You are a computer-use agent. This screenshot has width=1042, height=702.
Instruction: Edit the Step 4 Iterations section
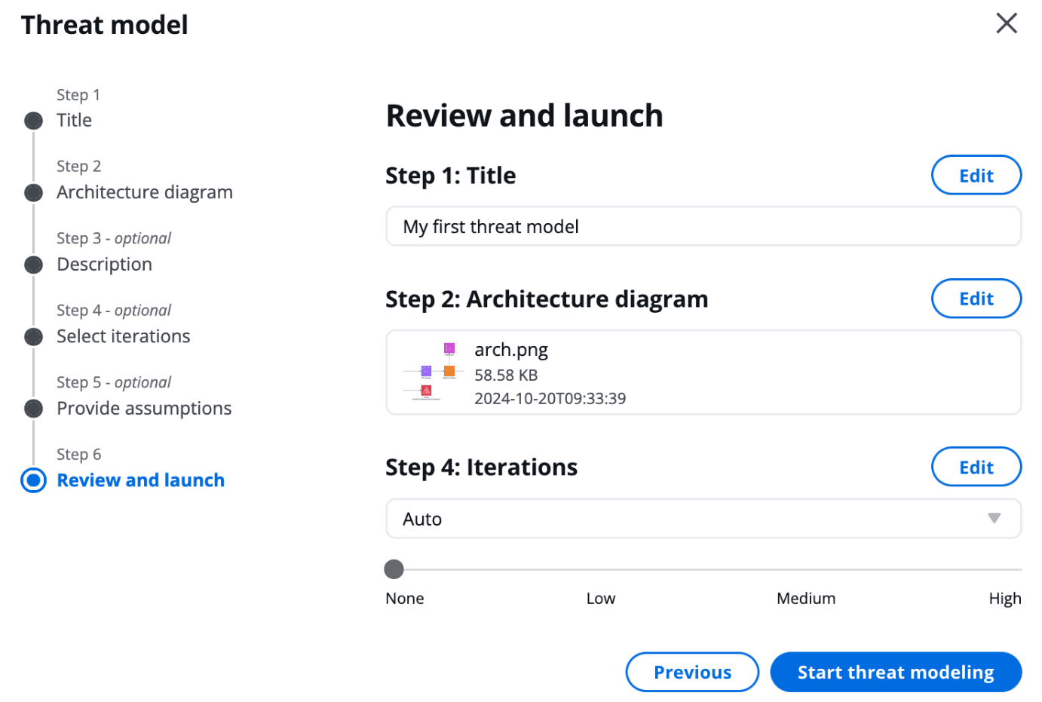click(976, 467)
